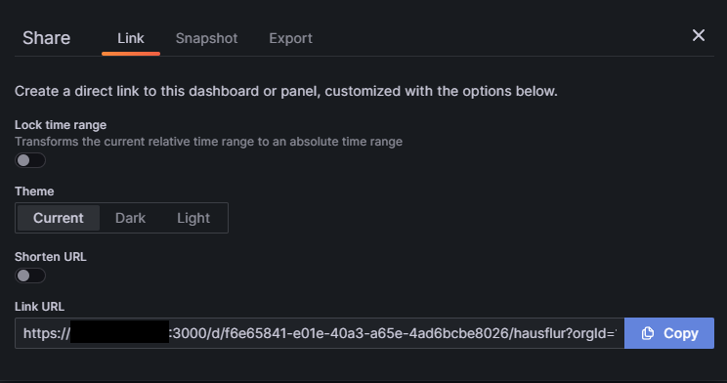The image size is (727, 383).
Task: Click the 'Create a direct link' description text
Action: [x=286, y=91]
